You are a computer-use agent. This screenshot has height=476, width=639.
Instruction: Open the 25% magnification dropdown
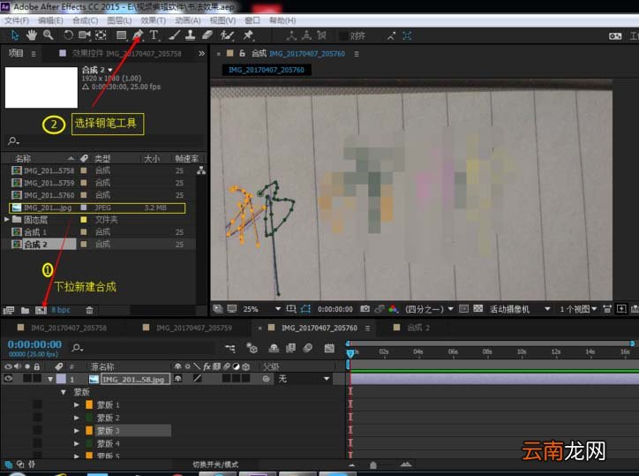(261, 309)
